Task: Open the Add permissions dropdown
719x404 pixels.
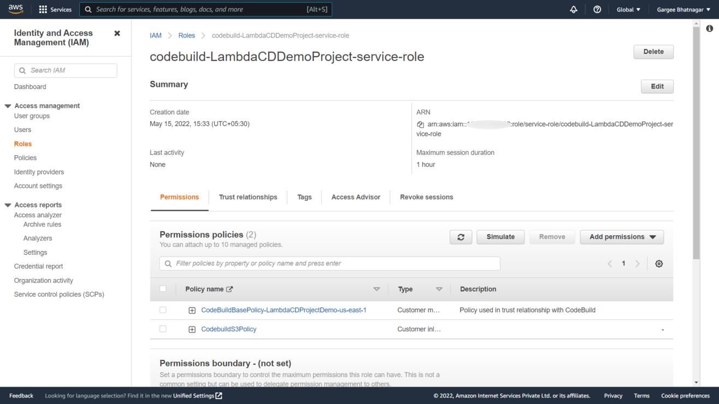Action: (x=621, y=236)
